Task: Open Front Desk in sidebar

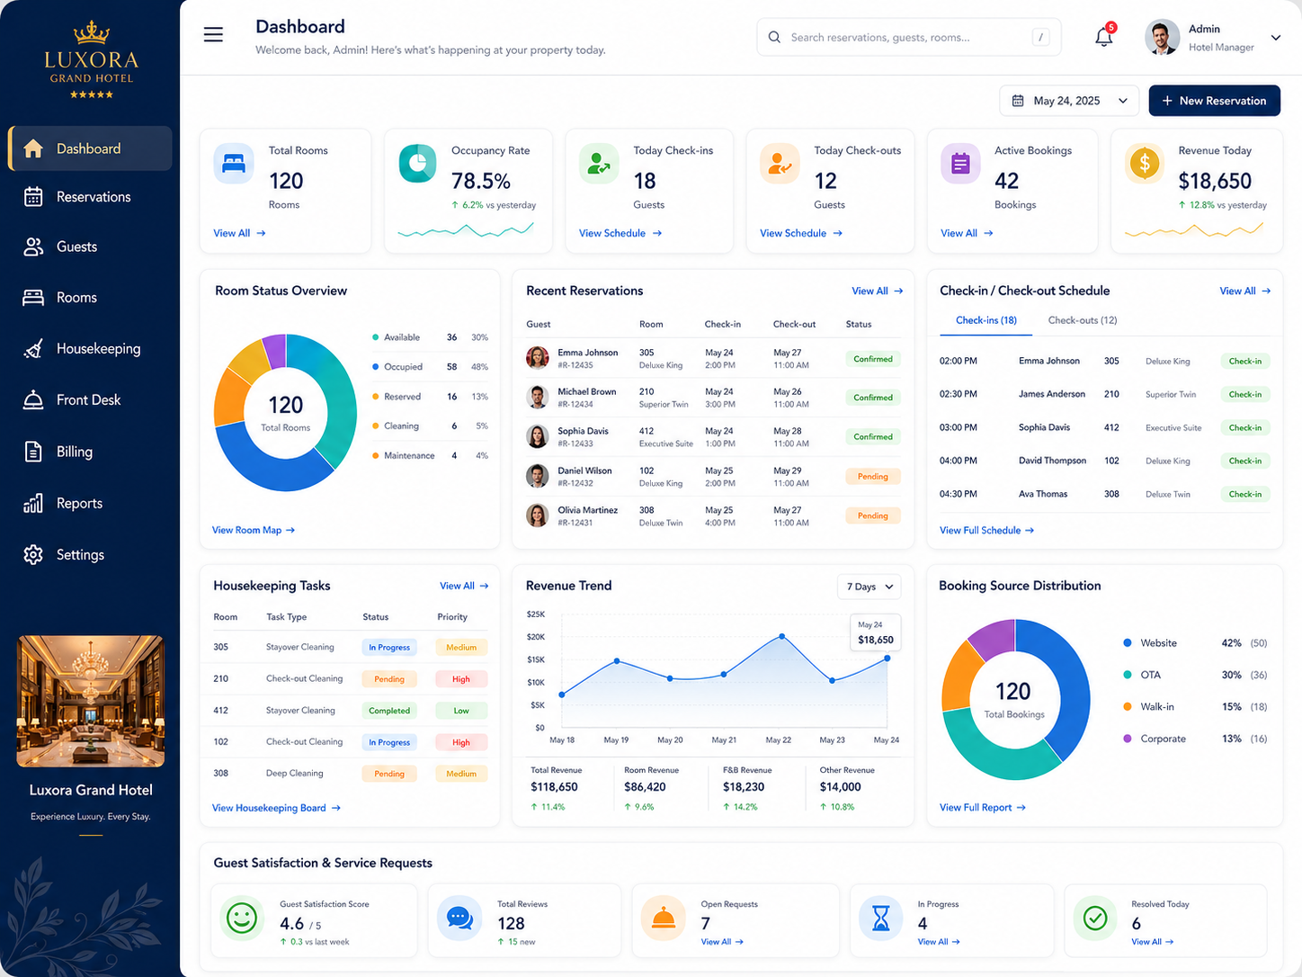Action: point(91,400)
